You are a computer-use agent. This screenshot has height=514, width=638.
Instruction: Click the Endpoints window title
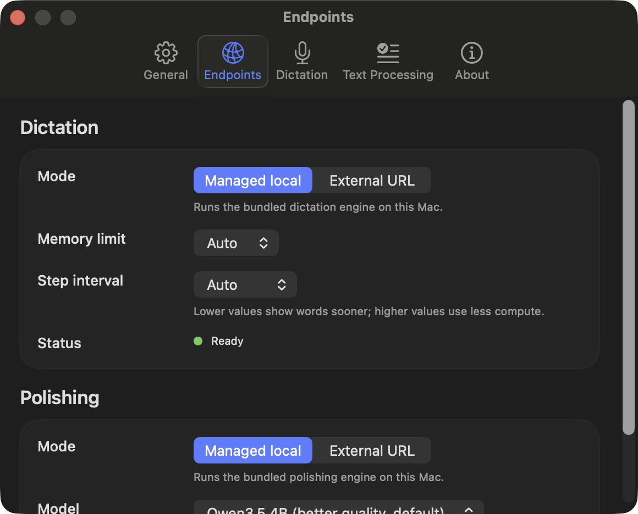[318, 17]
